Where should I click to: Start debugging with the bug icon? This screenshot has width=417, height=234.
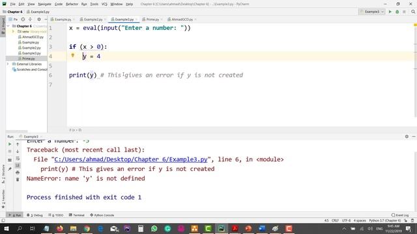[x=397, y=12]
